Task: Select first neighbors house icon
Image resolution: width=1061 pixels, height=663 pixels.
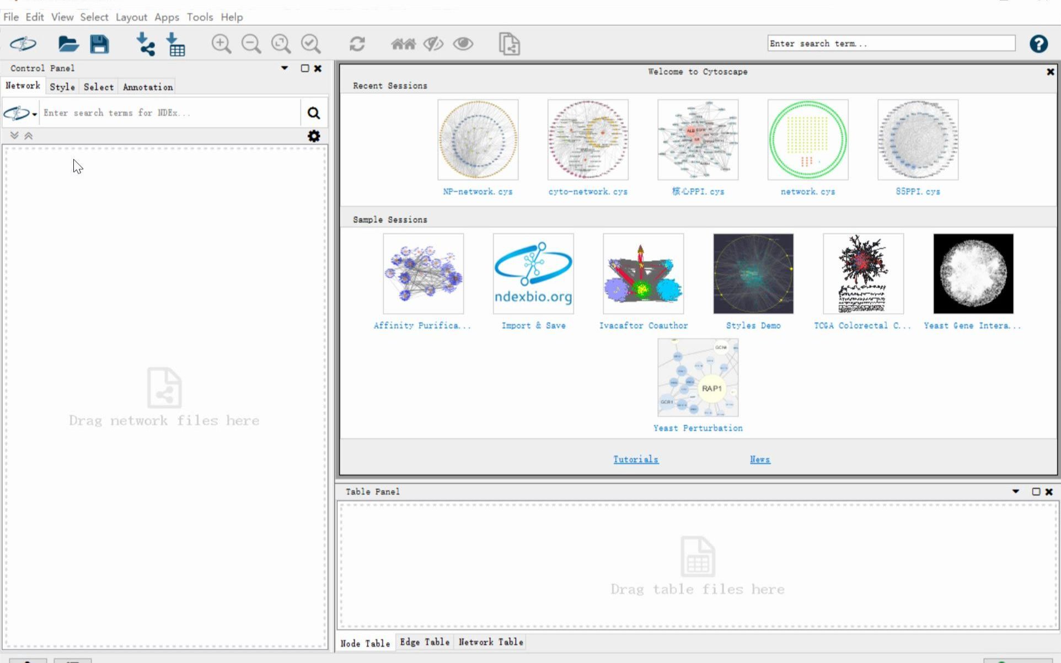Action: tap(403, 44)
